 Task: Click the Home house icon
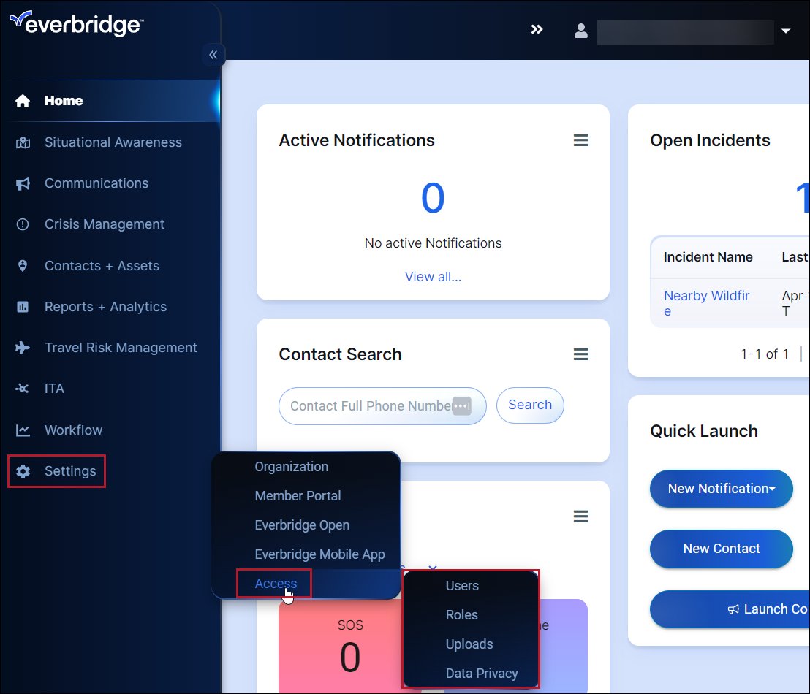point(23,101)
